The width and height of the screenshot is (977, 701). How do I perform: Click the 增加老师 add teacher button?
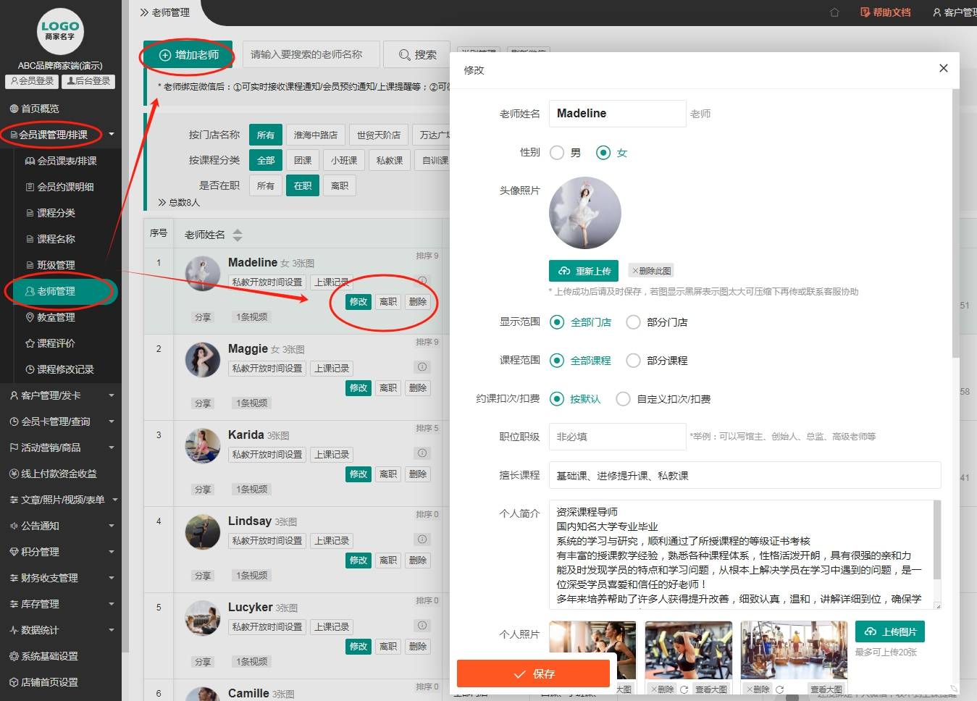(188, 55)
